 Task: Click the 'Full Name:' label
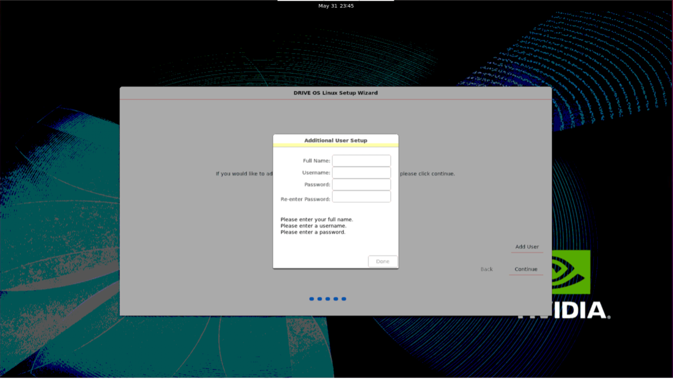(317, 161)
